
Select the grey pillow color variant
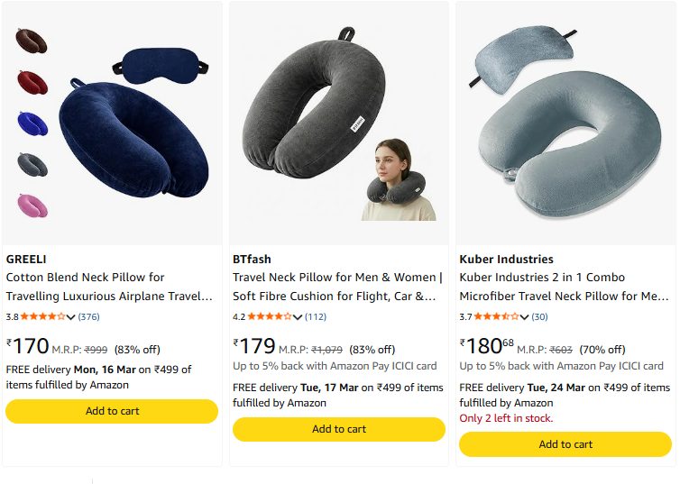[x=32, y=164]
